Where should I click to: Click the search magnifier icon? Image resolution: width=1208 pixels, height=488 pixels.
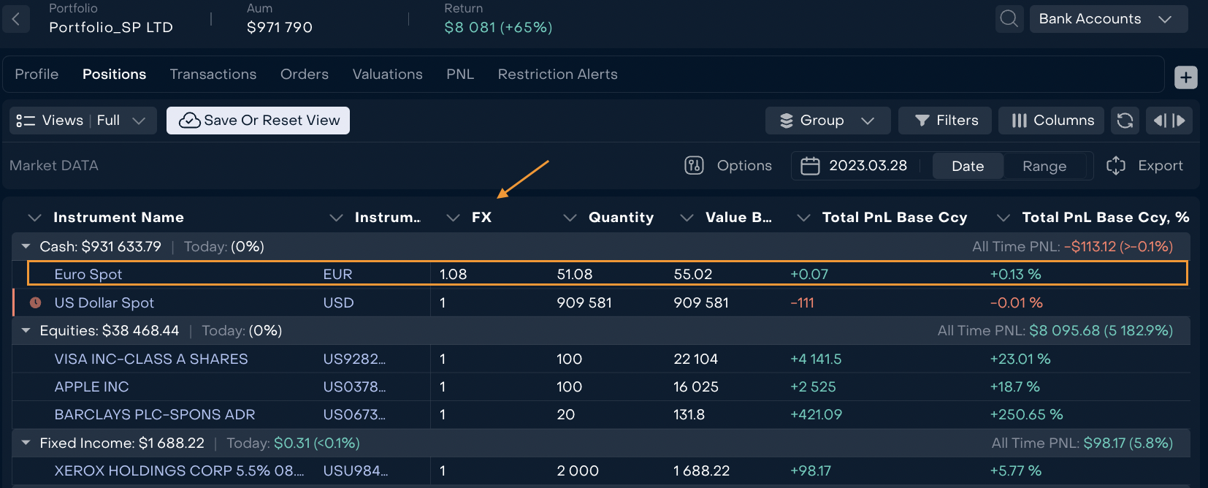pos(1009,19)
